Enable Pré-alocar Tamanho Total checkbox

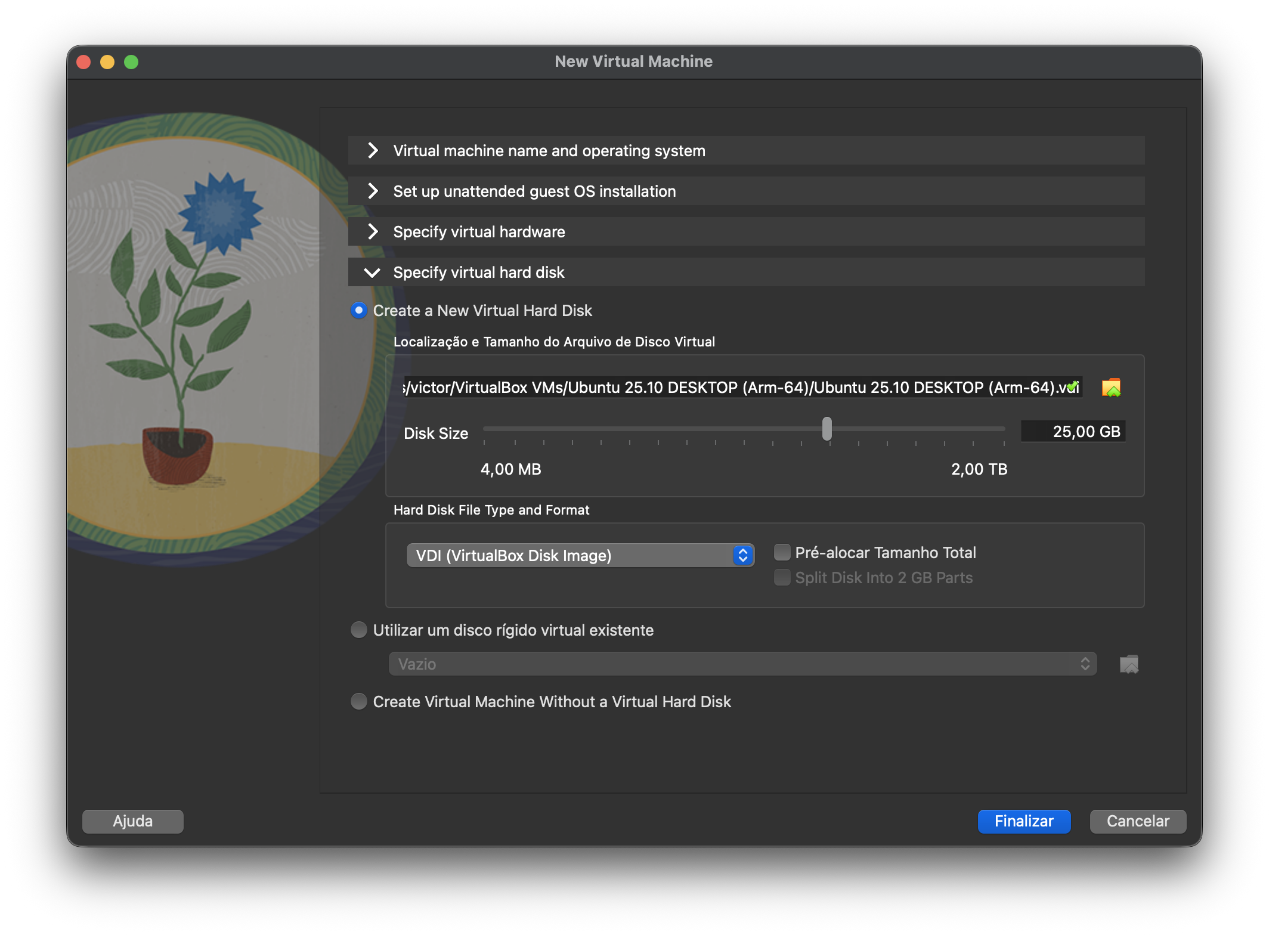coord(782,553)
